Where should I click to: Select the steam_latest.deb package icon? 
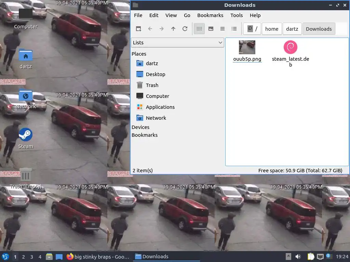coord(291,47)
